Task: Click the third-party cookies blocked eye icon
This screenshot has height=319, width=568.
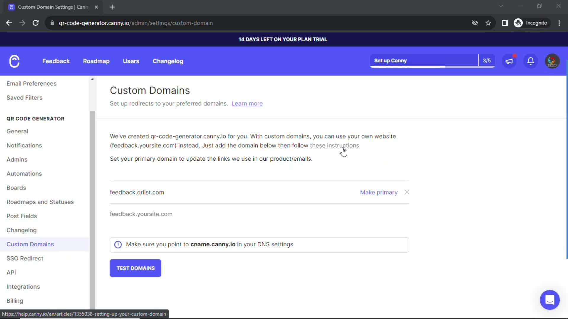Action: tap(475, 23)
